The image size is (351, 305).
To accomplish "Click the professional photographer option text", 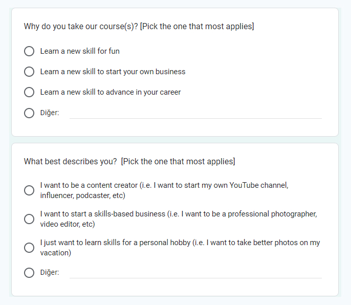I will [179, 219].
